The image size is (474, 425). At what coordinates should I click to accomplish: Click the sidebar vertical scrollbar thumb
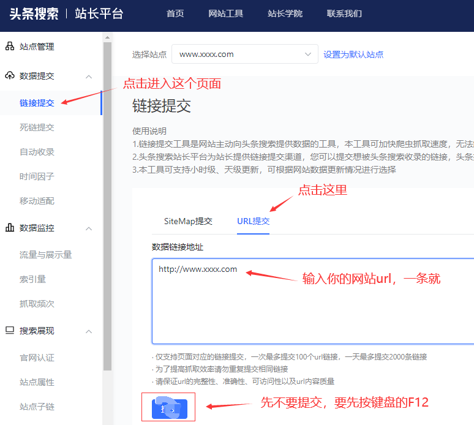pyautogui.click(x=107, y=206)
